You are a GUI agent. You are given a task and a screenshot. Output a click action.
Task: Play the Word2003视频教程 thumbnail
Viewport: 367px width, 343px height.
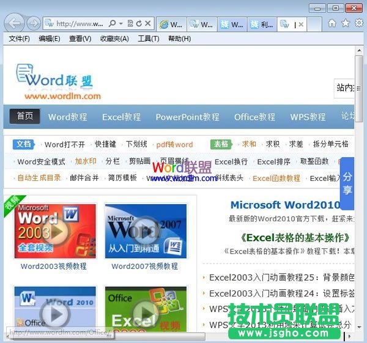pyautogui.click(x=55, y=232)
